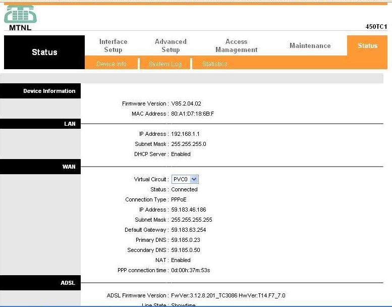The width and height of the screenshot is (392, 307).
Task: Expand the Virtual Circuit PVC0 dropdown
Action: [185, 179]
